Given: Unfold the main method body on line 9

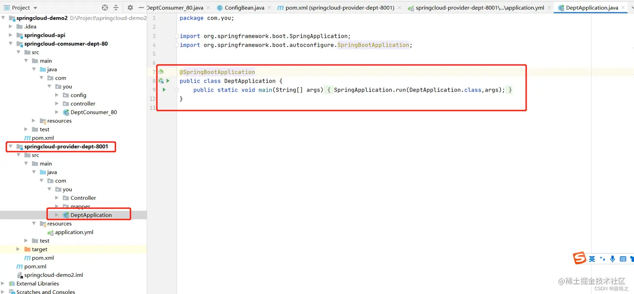Looking at the screenshot, I should point(177,90).
